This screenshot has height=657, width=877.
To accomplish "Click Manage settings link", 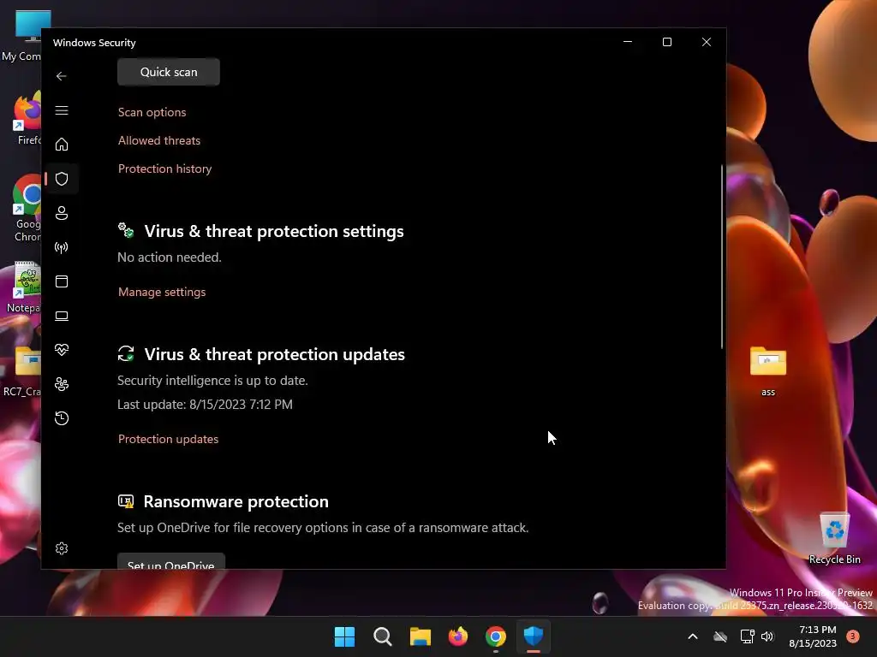I will (x=162, y=292).
